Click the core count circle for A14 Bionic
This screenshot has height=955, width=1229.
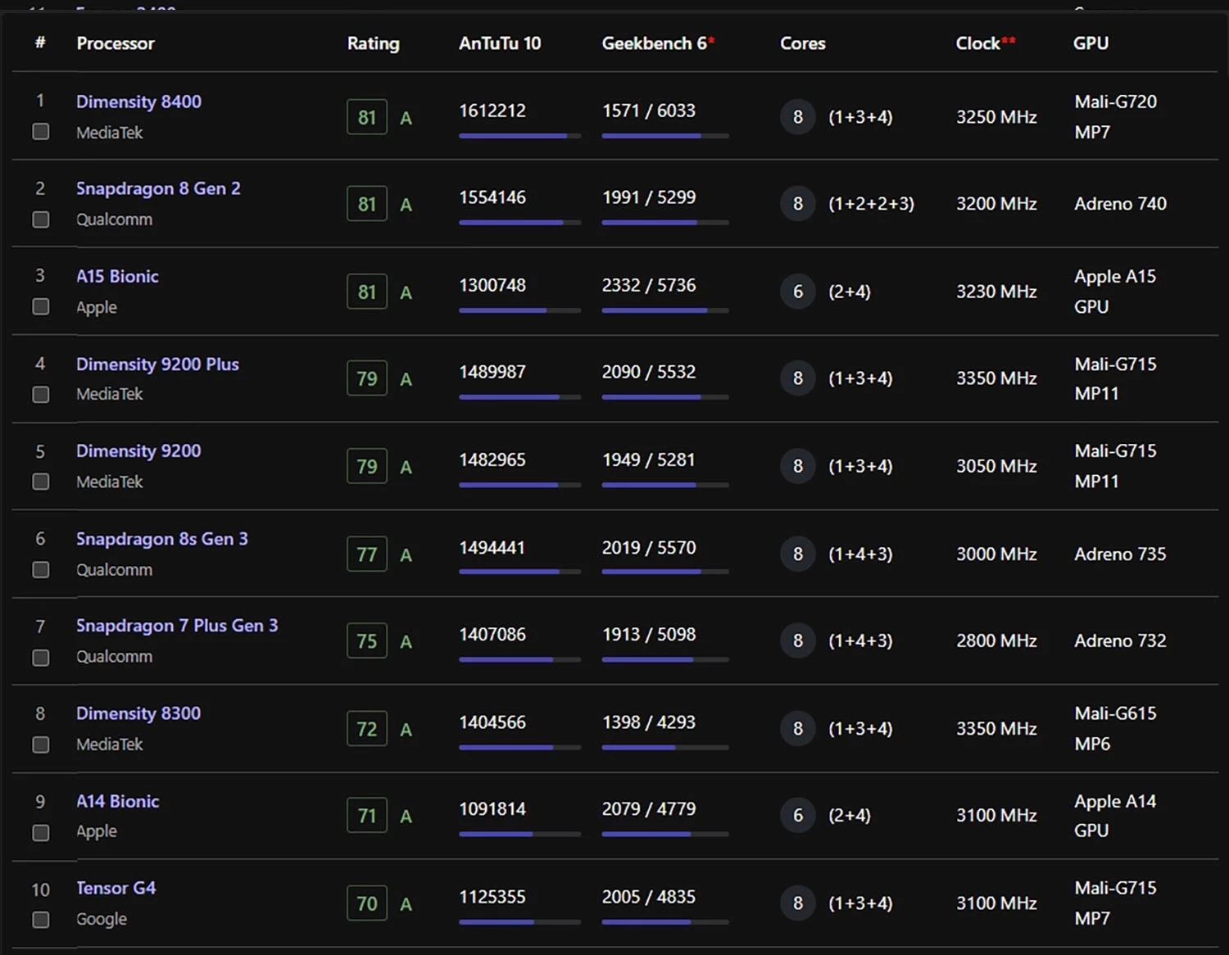(798, 815)
